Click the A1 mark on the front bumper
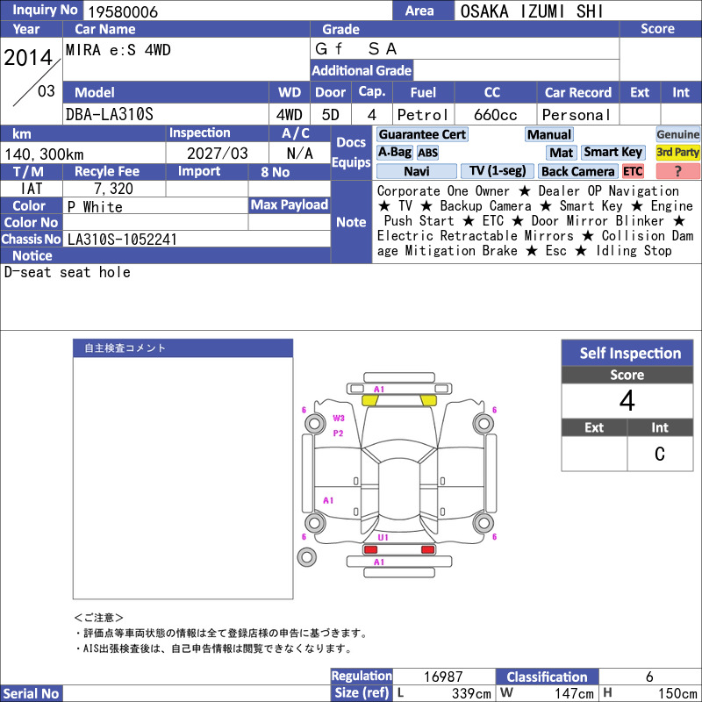 pos(379,389)
